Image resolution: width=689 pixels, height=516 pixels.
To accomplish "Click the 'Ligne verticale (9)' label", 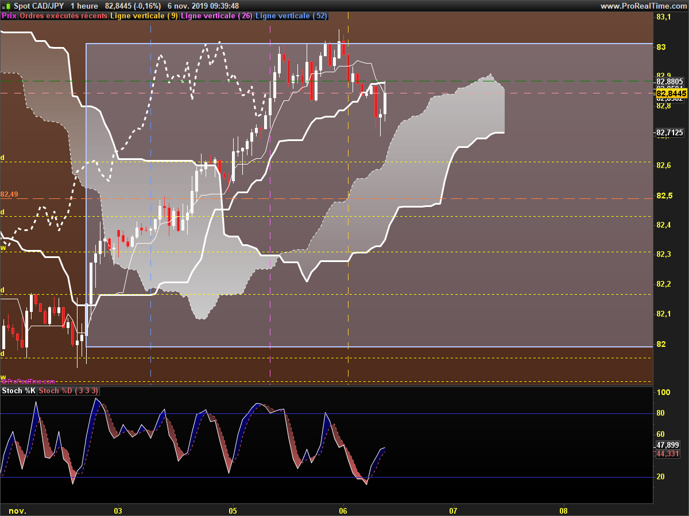I will coord(144,16).
